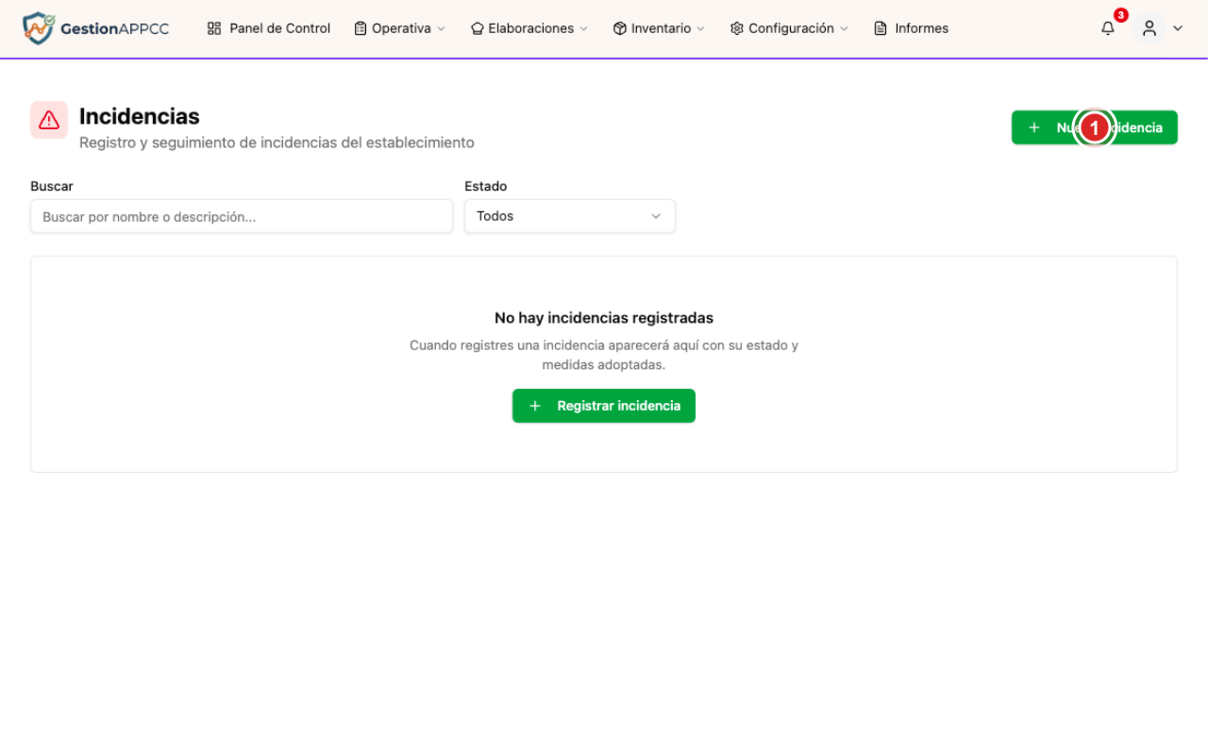The width and height of the screenshot is (1208, 755).
Task: Expand the Inventario menu chevron
Action: point(700,29)
